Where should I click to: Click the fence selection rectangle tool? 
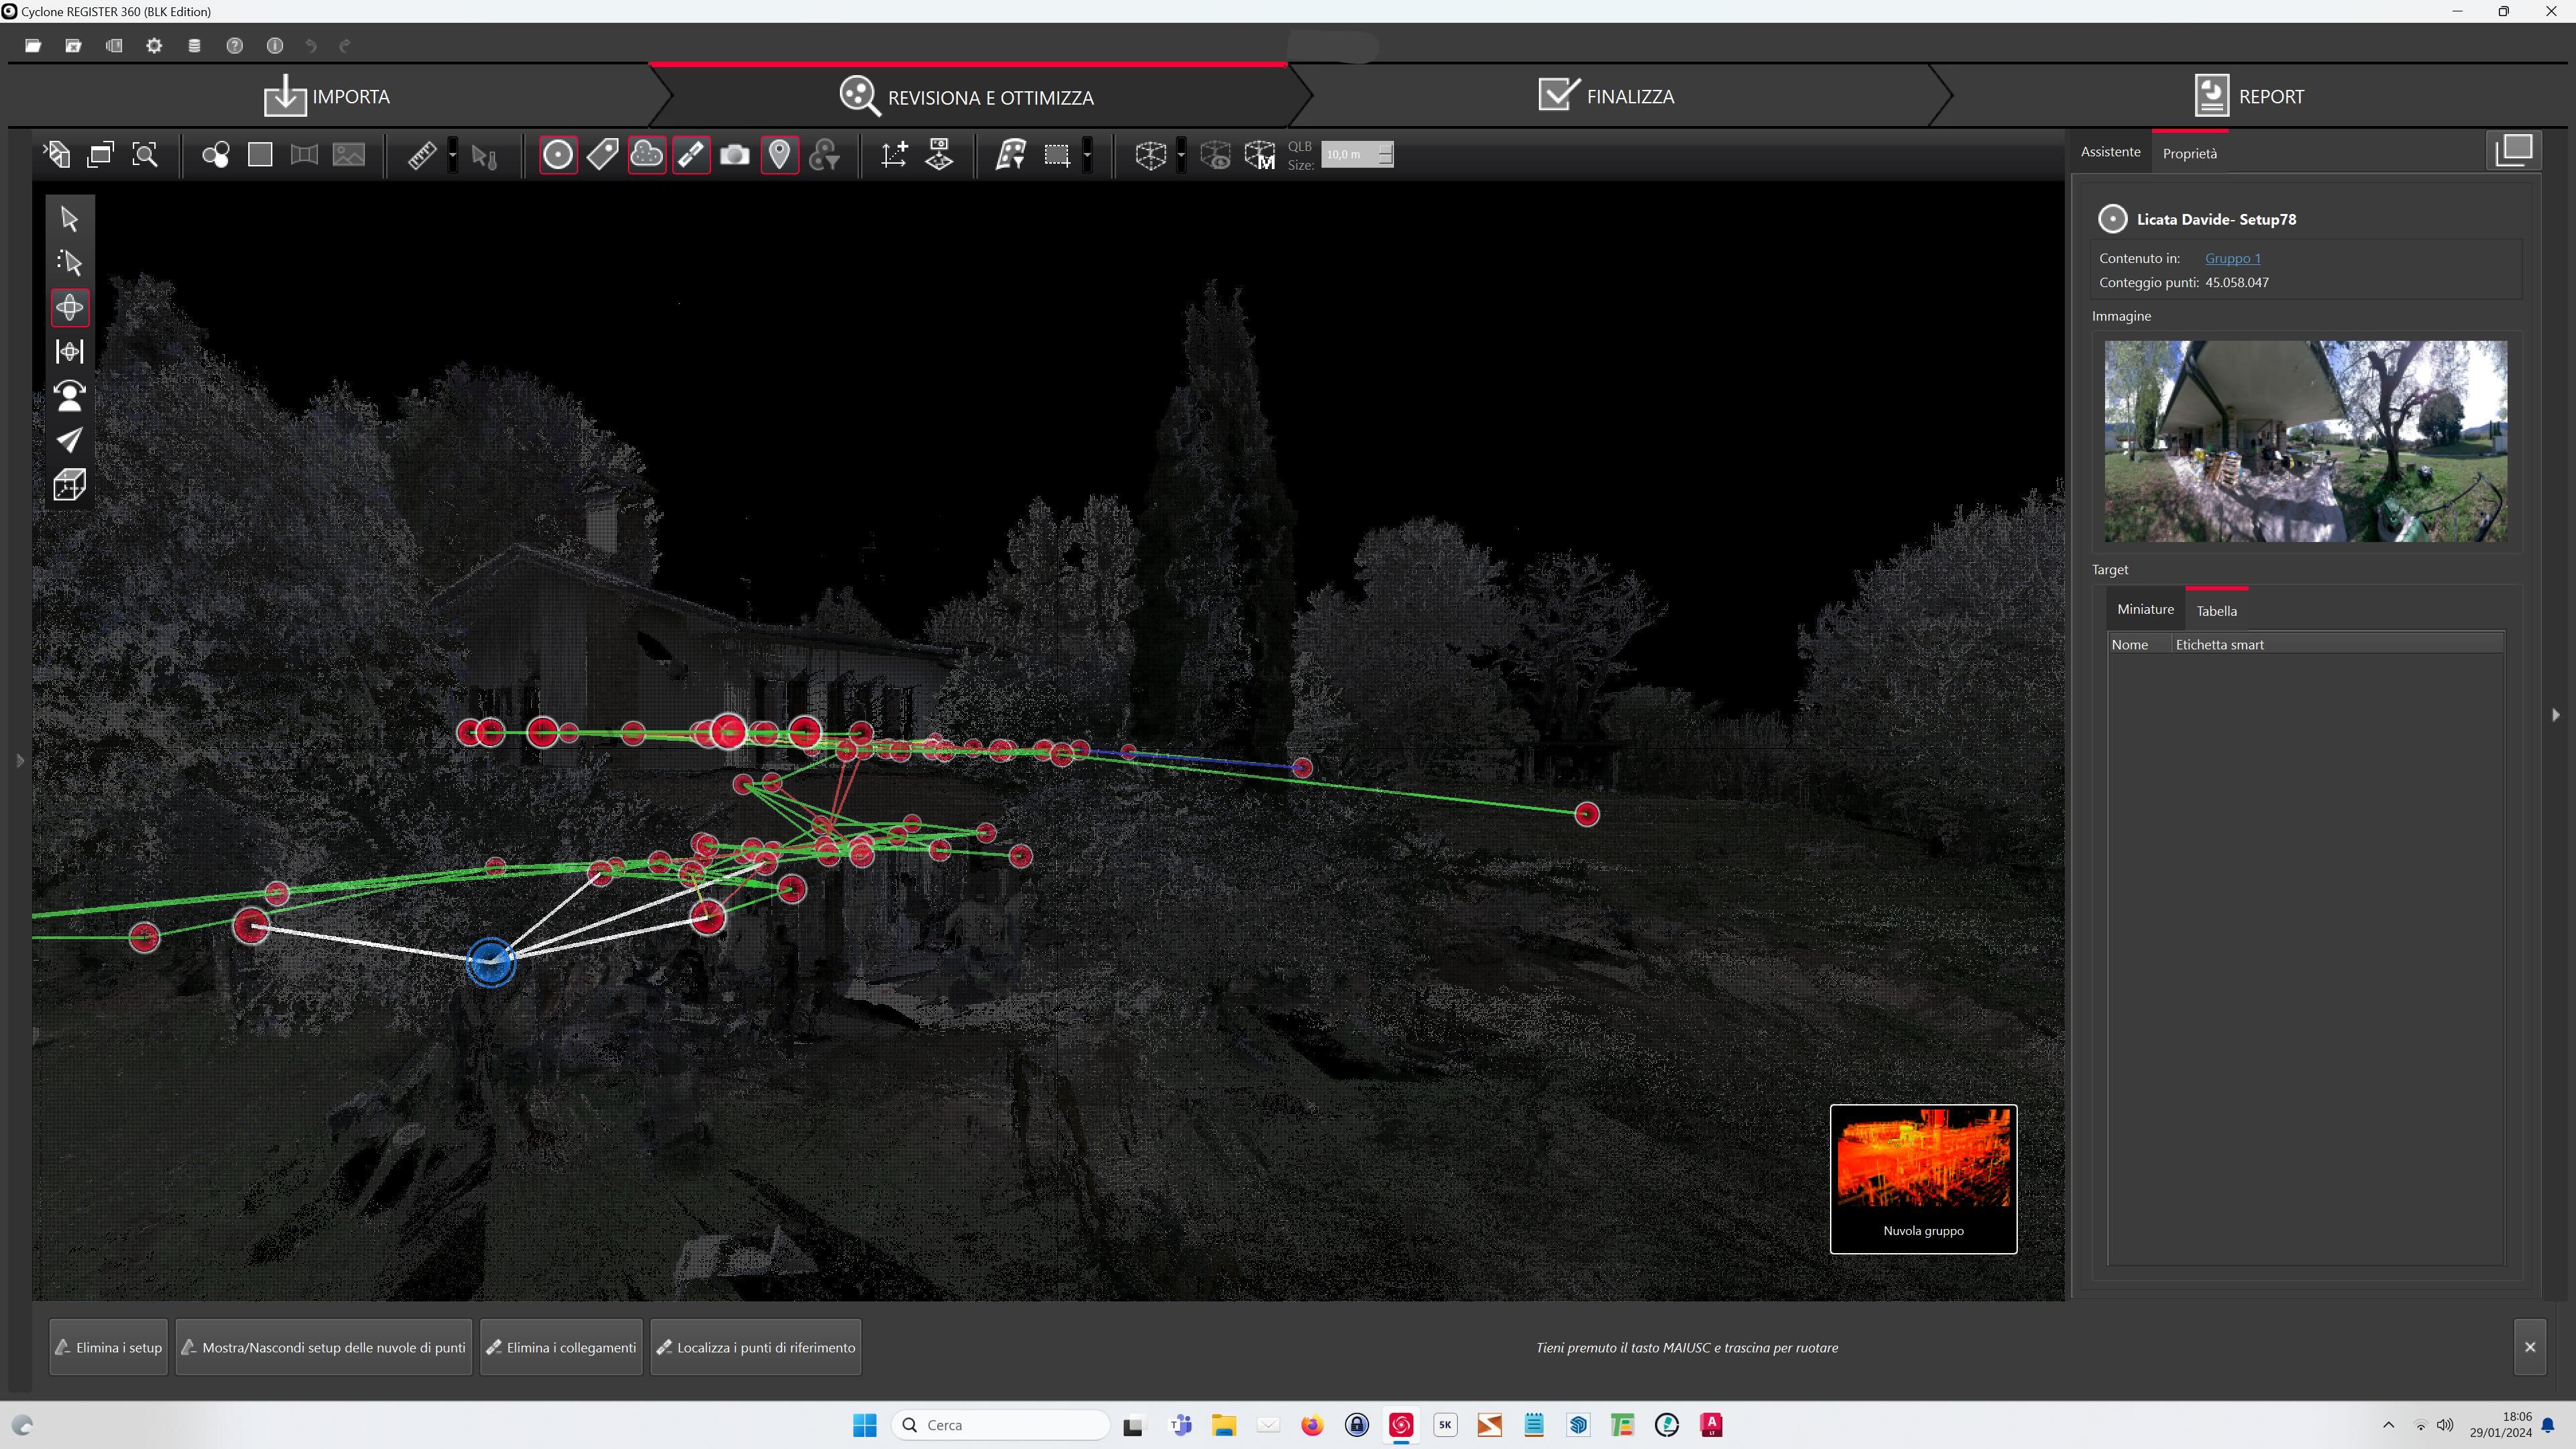click(x=1056, y=155)
